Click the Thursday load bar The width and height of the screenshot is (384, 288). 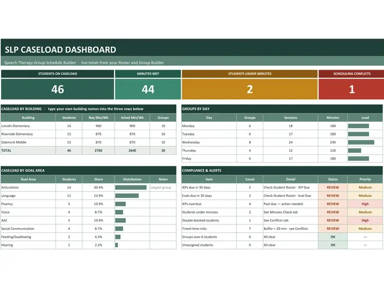[x=355, y=151]
